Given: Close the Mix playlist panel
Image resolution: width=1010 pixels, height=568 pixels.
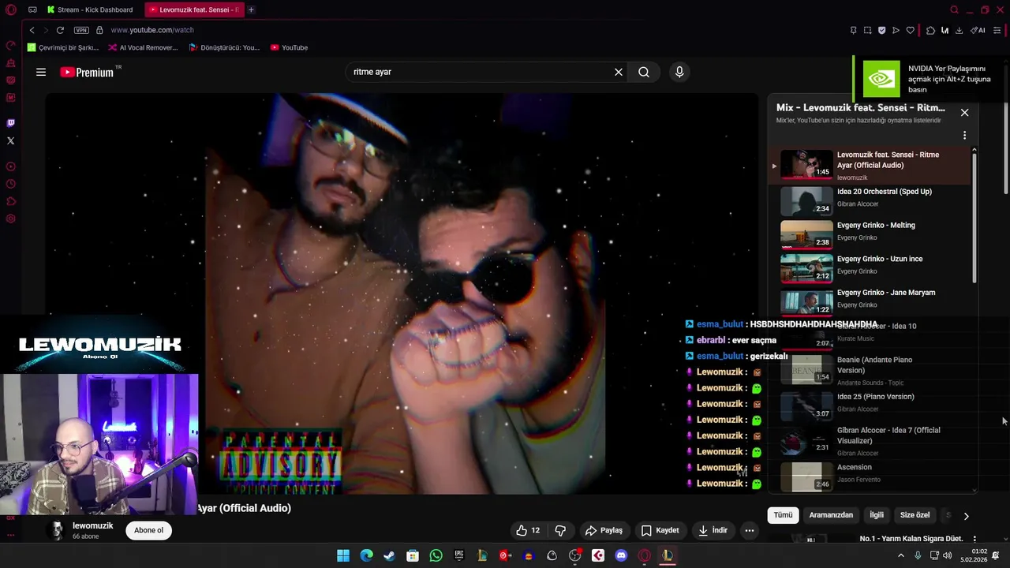Looking at the screenshot, I should (964, 113).
